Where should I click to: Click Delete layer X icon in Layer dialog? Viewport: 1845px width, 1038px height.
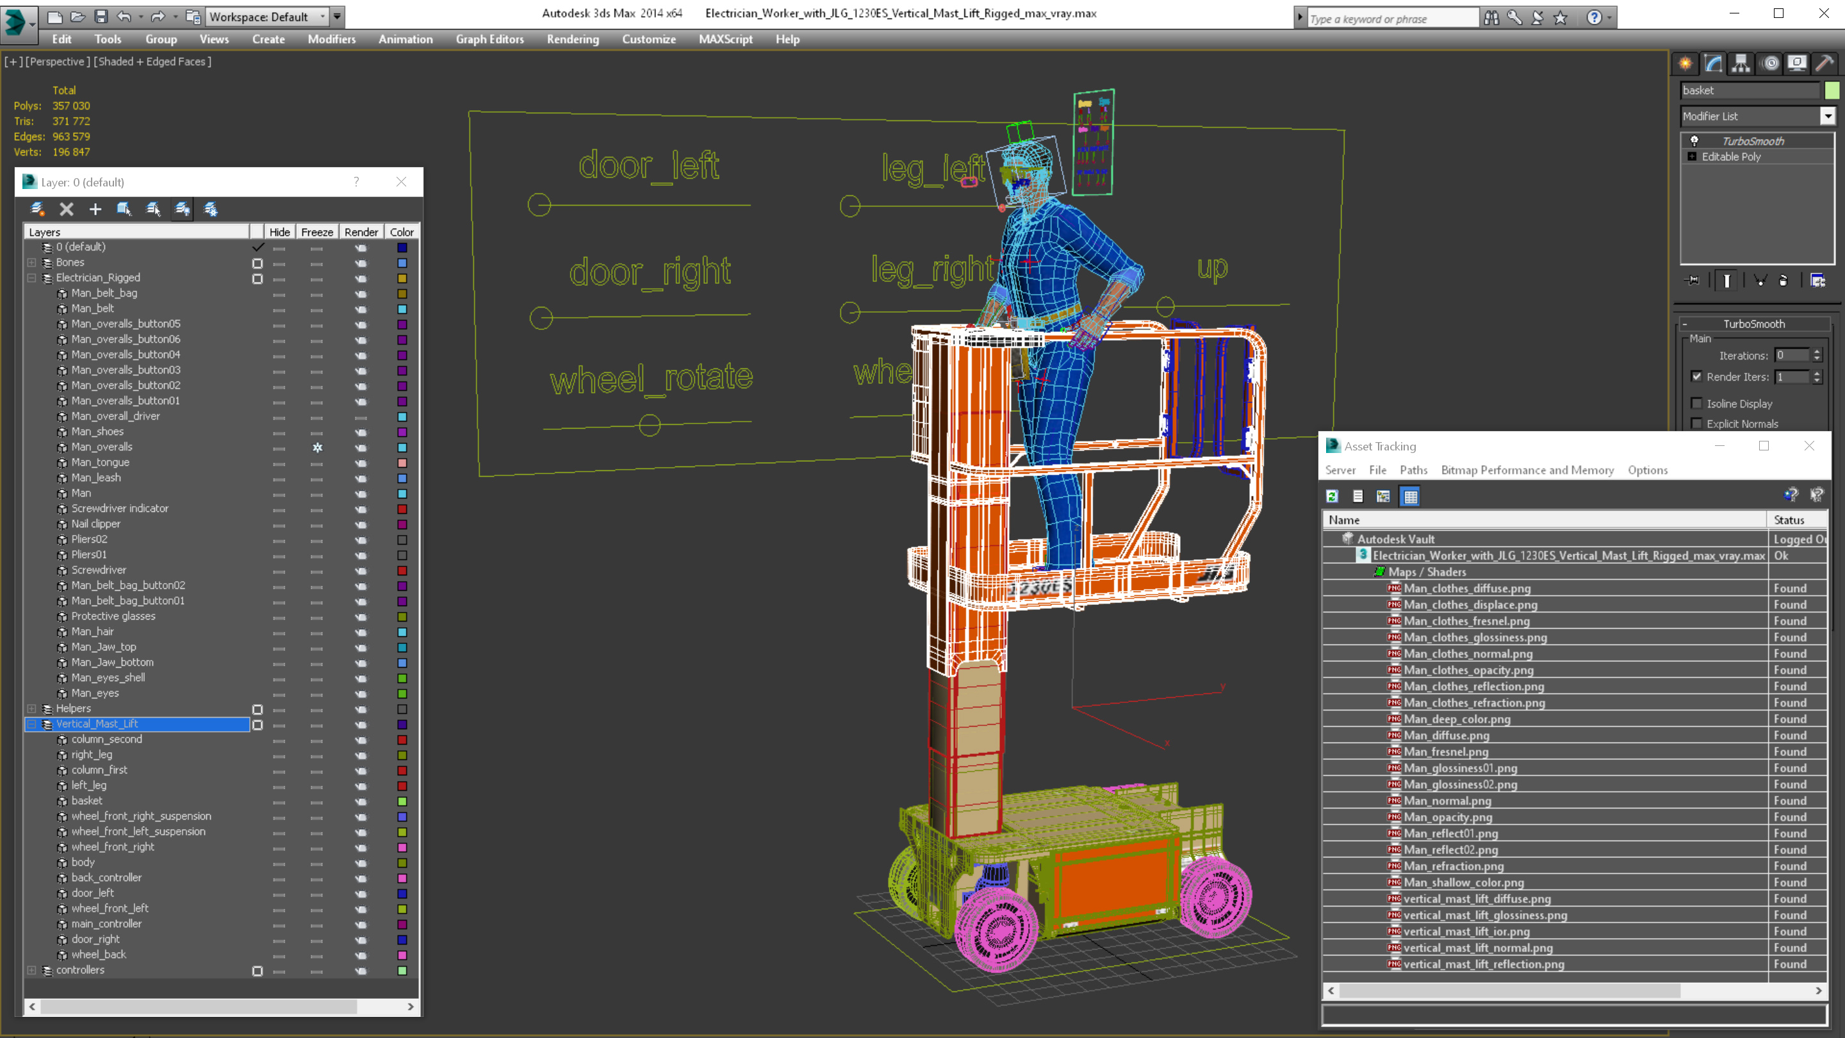click(x=67, y=209)
